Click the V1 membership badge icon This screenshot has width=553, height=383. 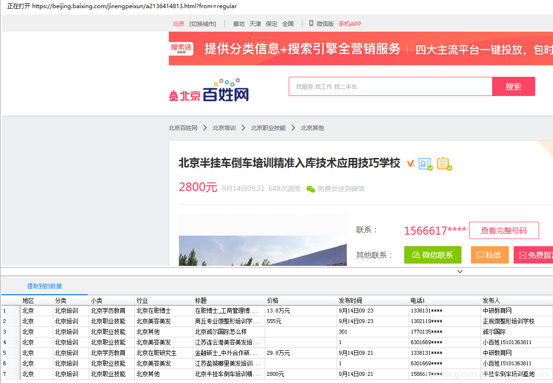click(x=411, y=163)
